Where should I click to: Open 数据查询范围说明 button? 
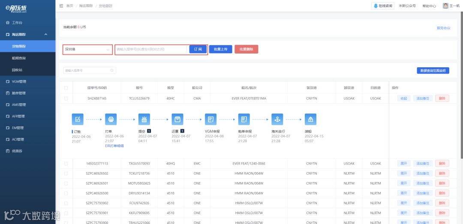point(433,71)
